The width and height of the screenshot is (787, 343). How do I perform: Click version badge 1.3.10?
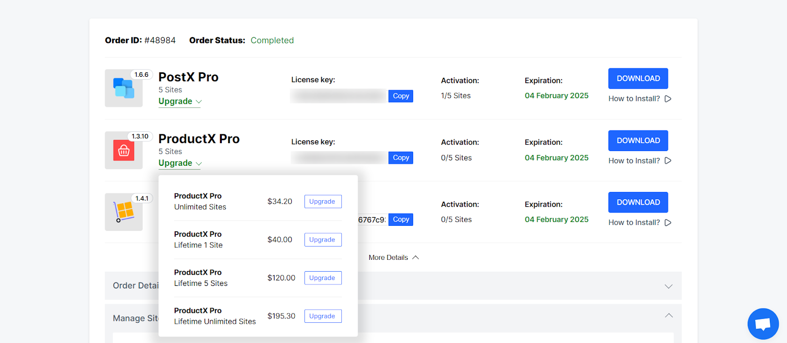coord(140,136)
